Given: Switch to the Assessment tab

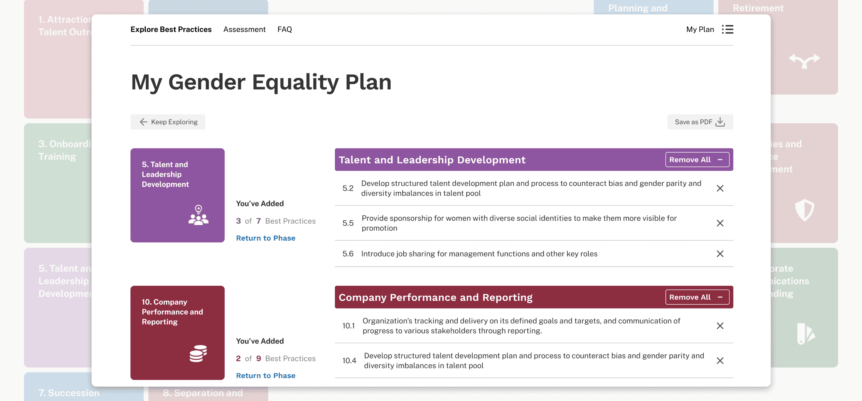Looking at the screenshot, I should [244, 29].
